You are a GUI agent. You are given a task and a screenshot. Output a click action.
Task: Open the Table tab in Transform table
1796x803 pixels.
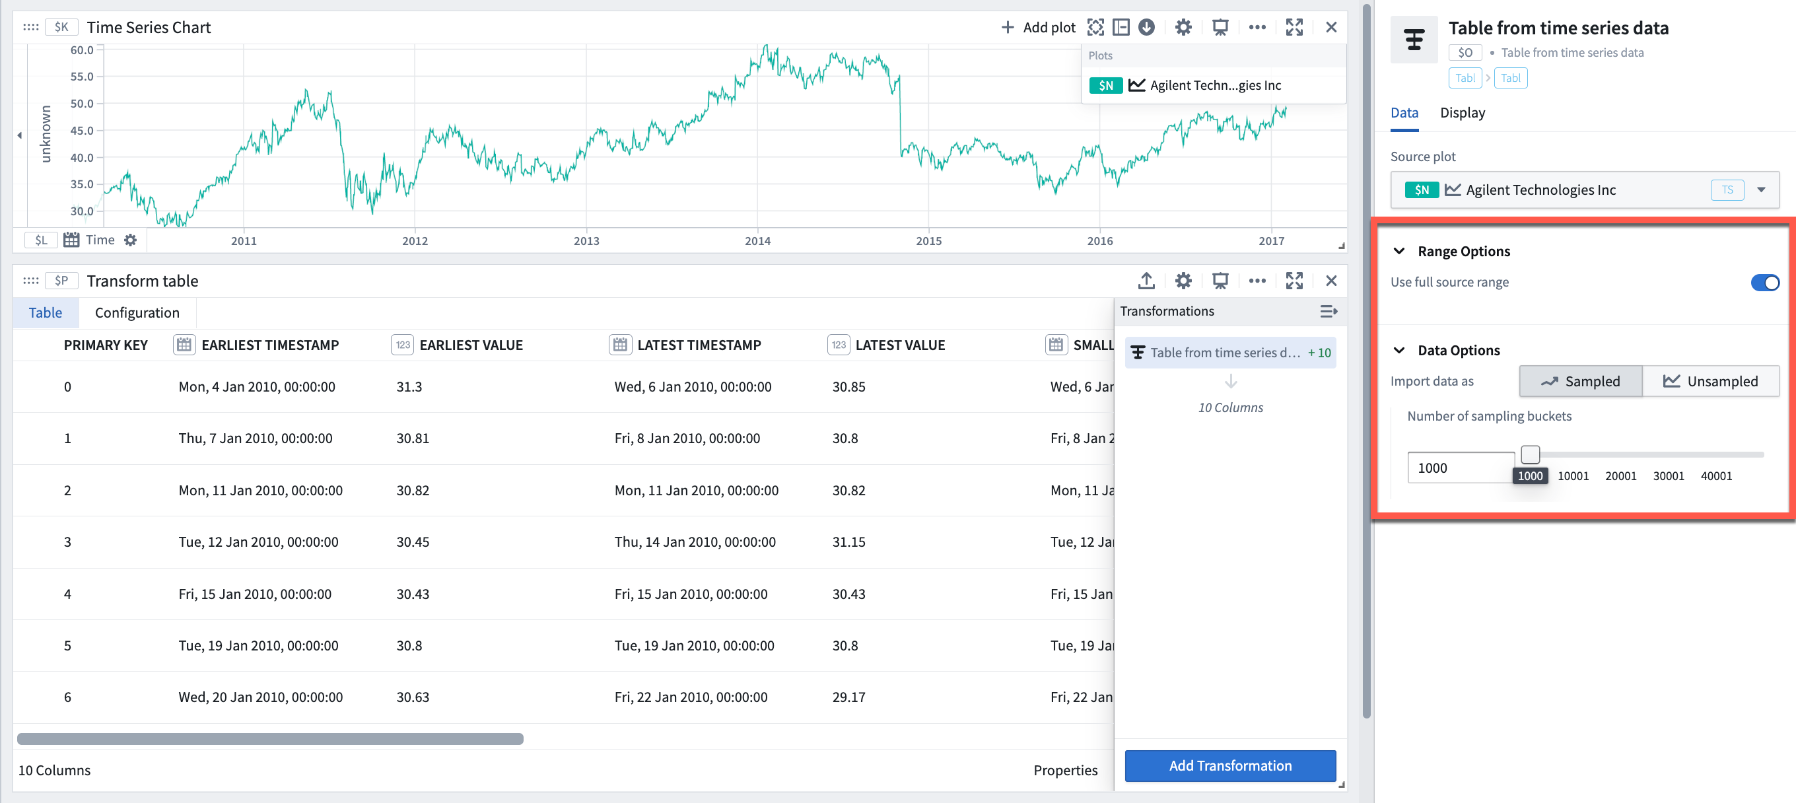[x=46, y=313]
